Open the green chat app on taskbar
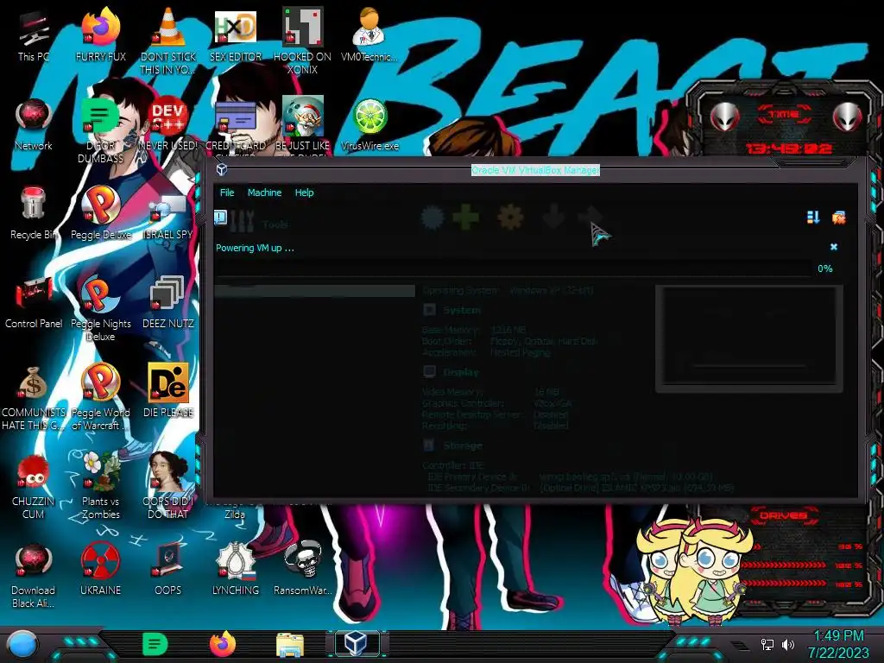Image resolution: width=884 pixels, height=663 pixels. [155, 644]
